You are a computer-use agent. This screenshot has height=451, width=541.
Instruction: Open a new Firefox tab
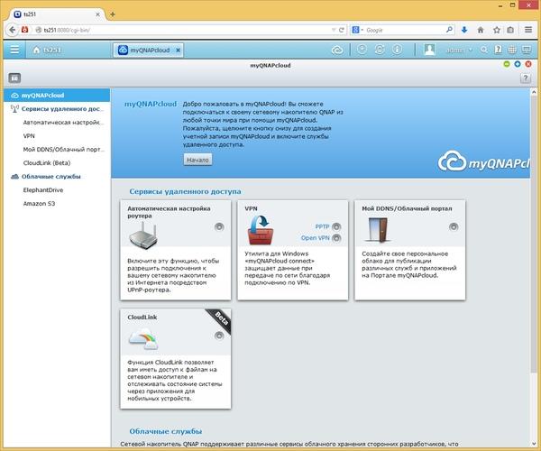pos(113,14)
